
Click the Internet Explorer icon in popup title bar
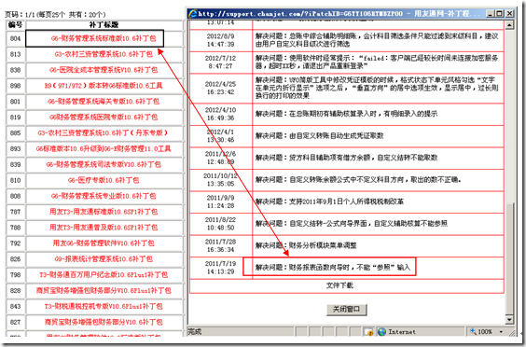click(192, 14)
